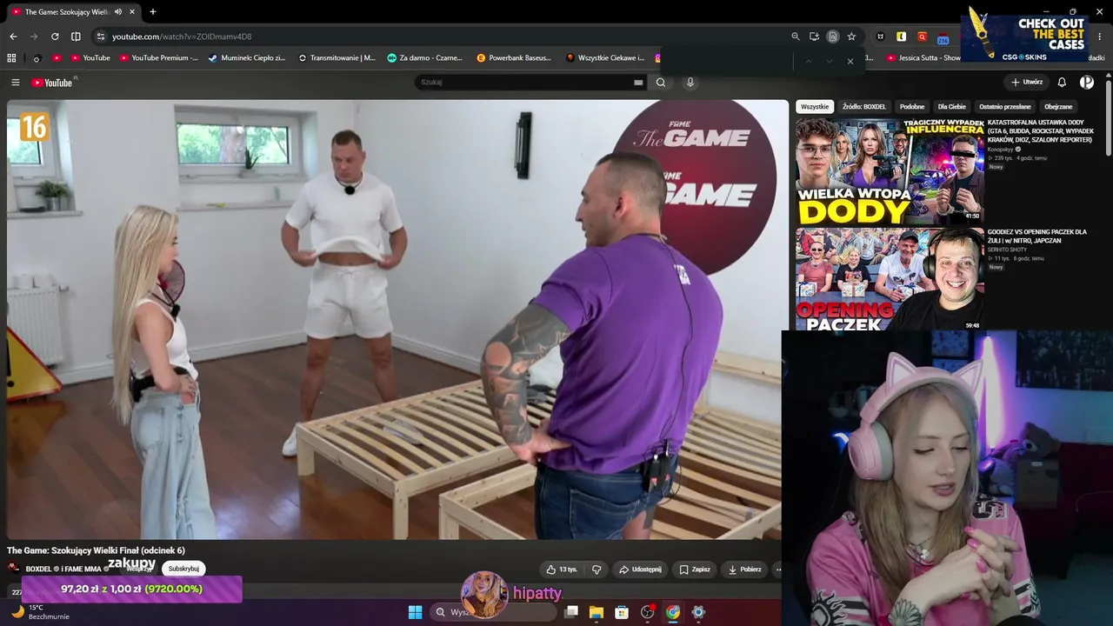Open Settings gear in the taskbar
This screenshot has width=1113, height=626.
697,612
